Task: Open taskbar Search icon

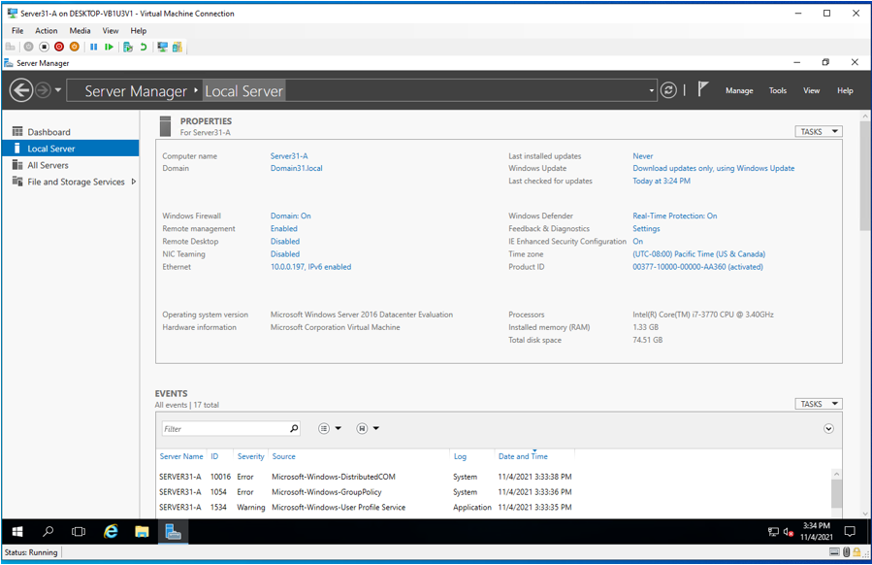Action: pos(48,532)
